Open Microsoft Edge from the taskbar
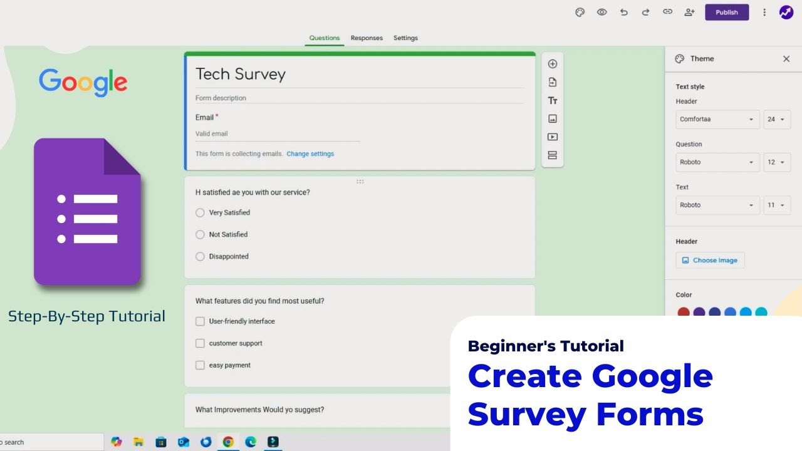This screenshot has height=451, width=802. tap(251, 442)
